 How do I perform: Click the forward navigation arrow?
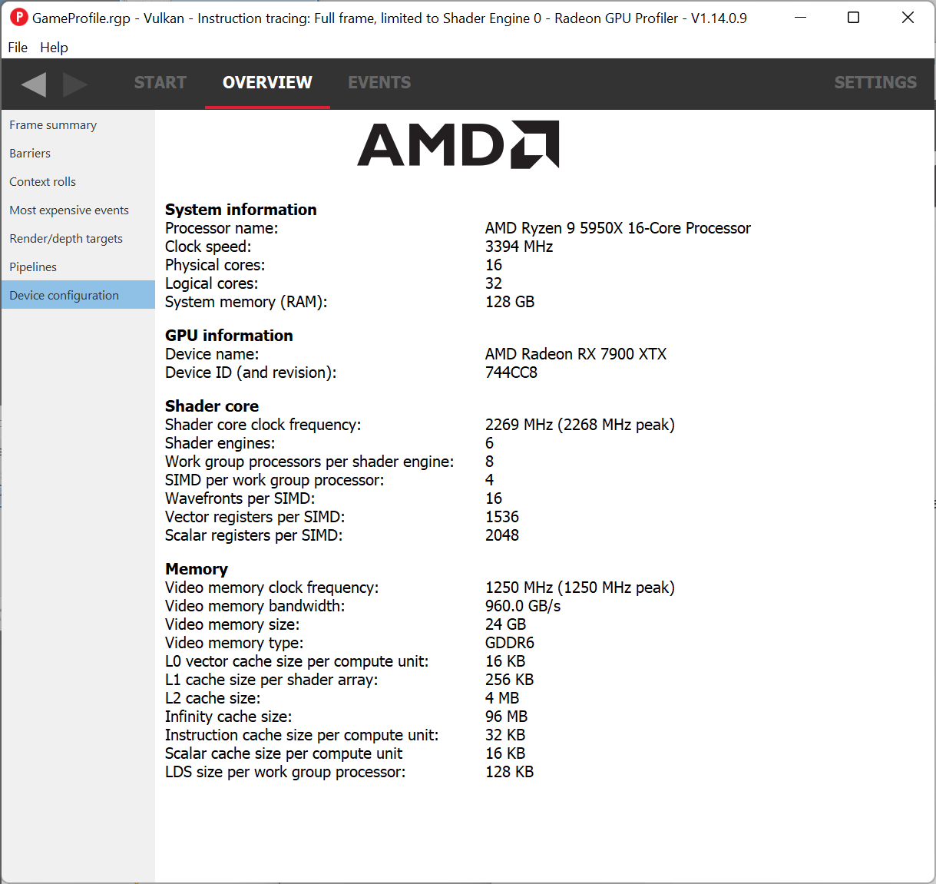click(74, 84)
